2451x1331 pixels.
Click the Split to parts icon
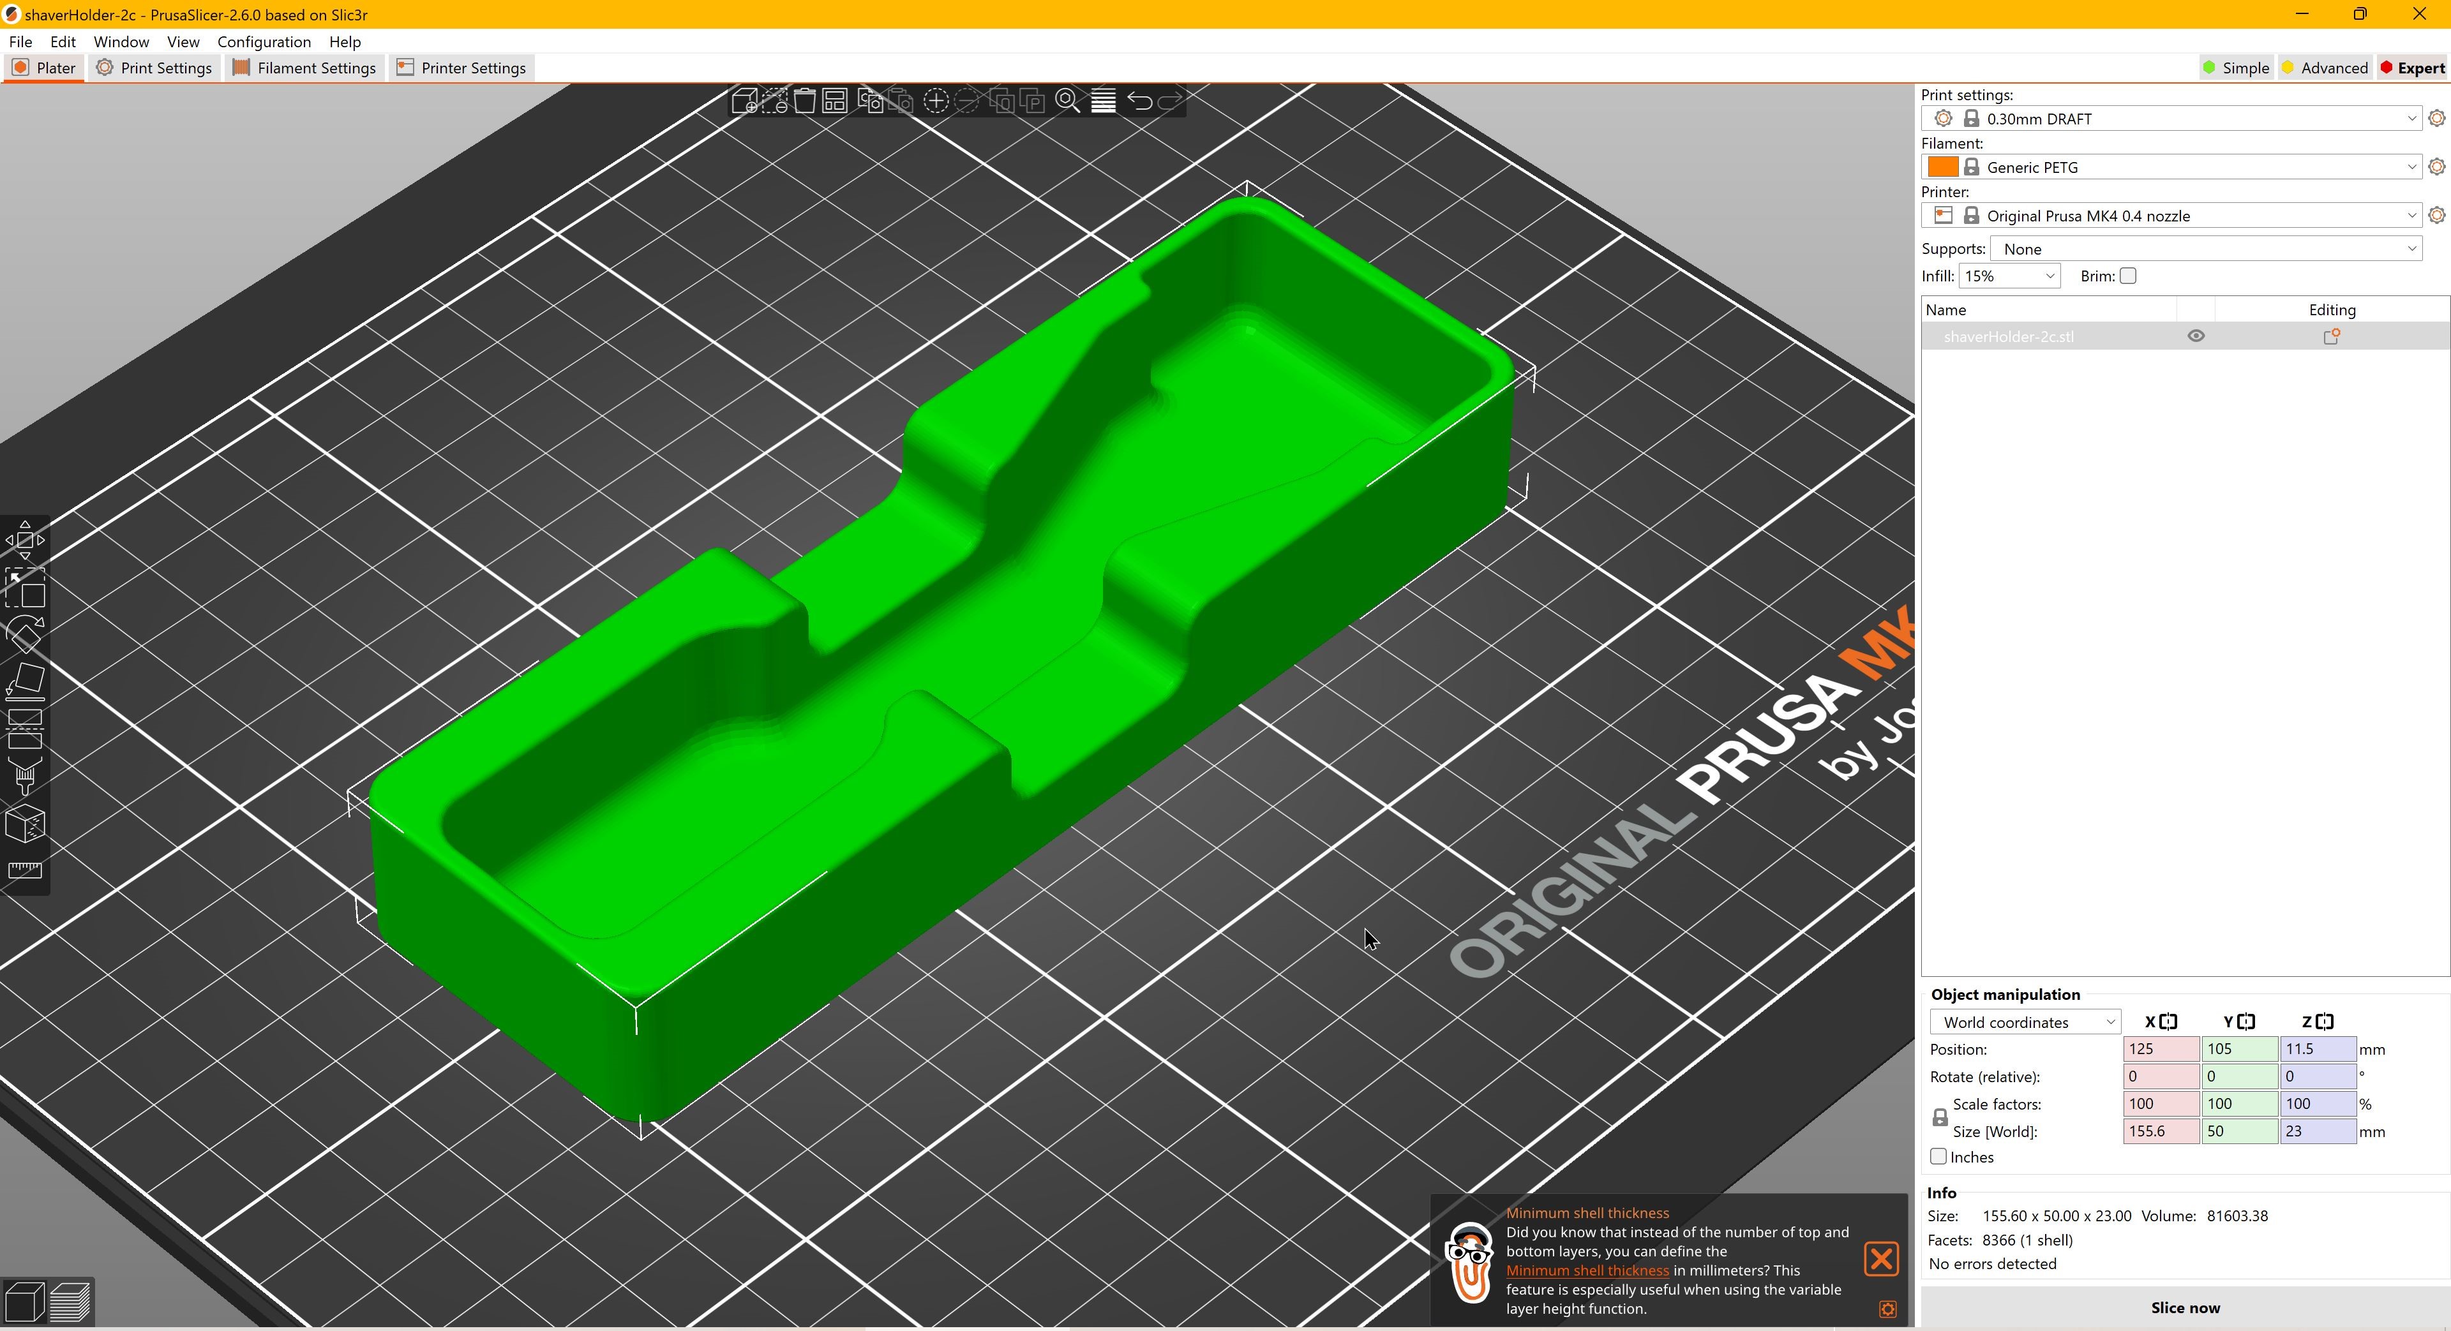(1032, 101)
